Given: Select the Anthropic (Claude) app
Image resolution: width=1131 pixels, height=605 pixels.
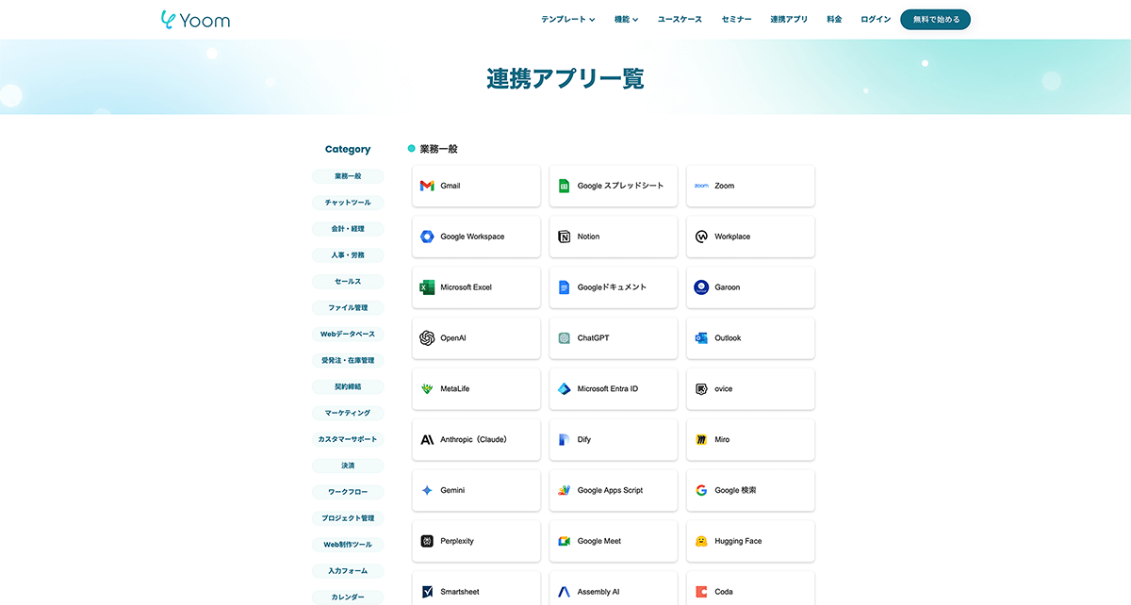Looking at the screenshot, I should (x=475, y=439).
